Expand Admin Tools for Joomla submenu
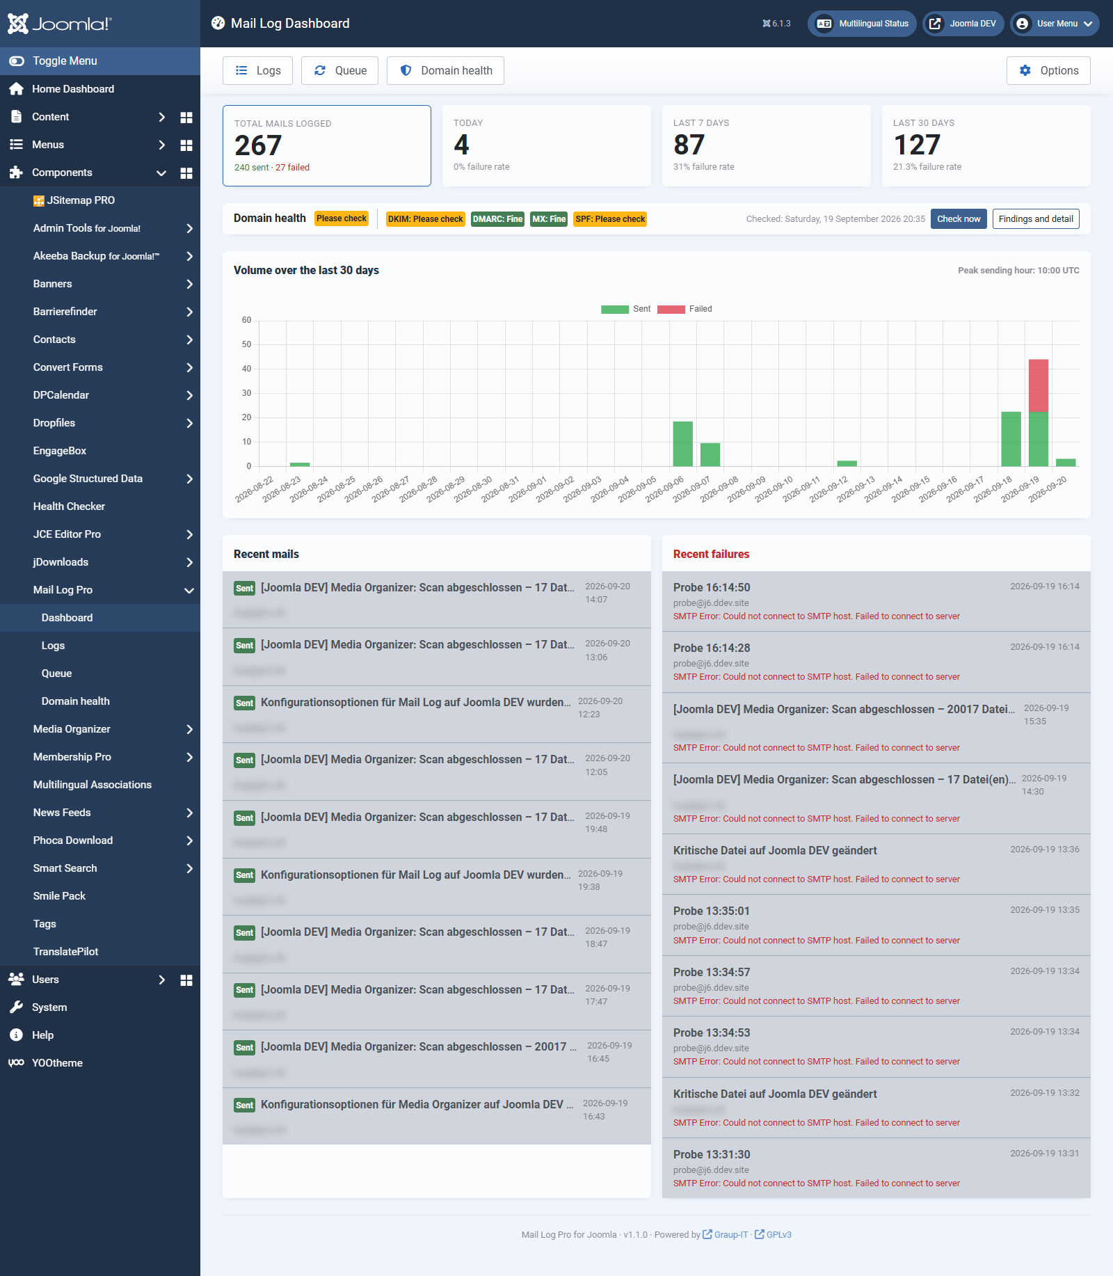The height and width of the screenshot is (1276, 1113). 189,228
